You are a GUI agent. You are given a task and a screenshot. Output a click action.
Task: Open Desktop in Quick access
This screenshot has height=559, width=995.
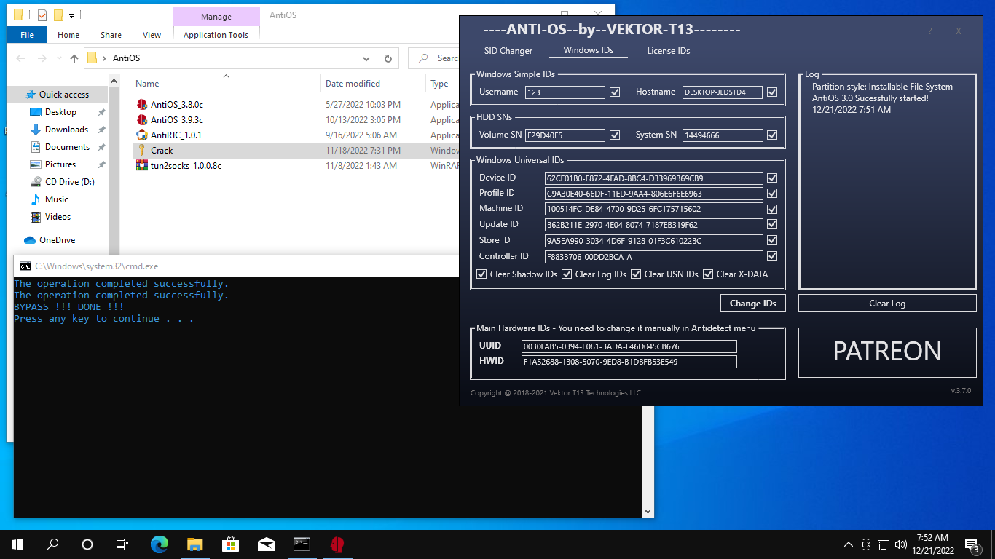(x=60, y=112)
